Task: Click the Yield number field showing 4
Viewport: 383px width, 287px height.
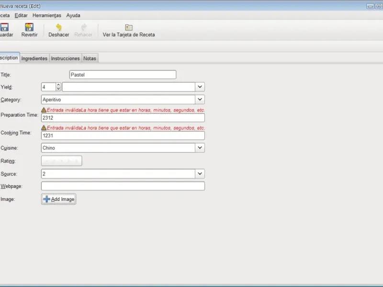Action: 49,87
